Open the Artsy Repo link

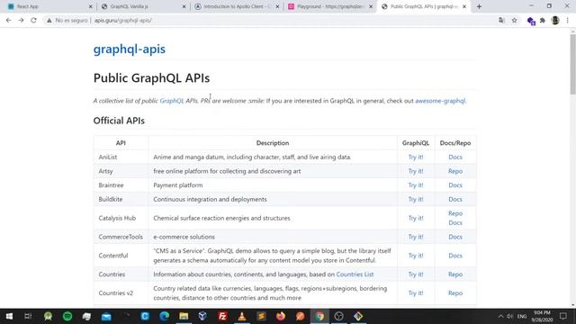pos(455,171)
